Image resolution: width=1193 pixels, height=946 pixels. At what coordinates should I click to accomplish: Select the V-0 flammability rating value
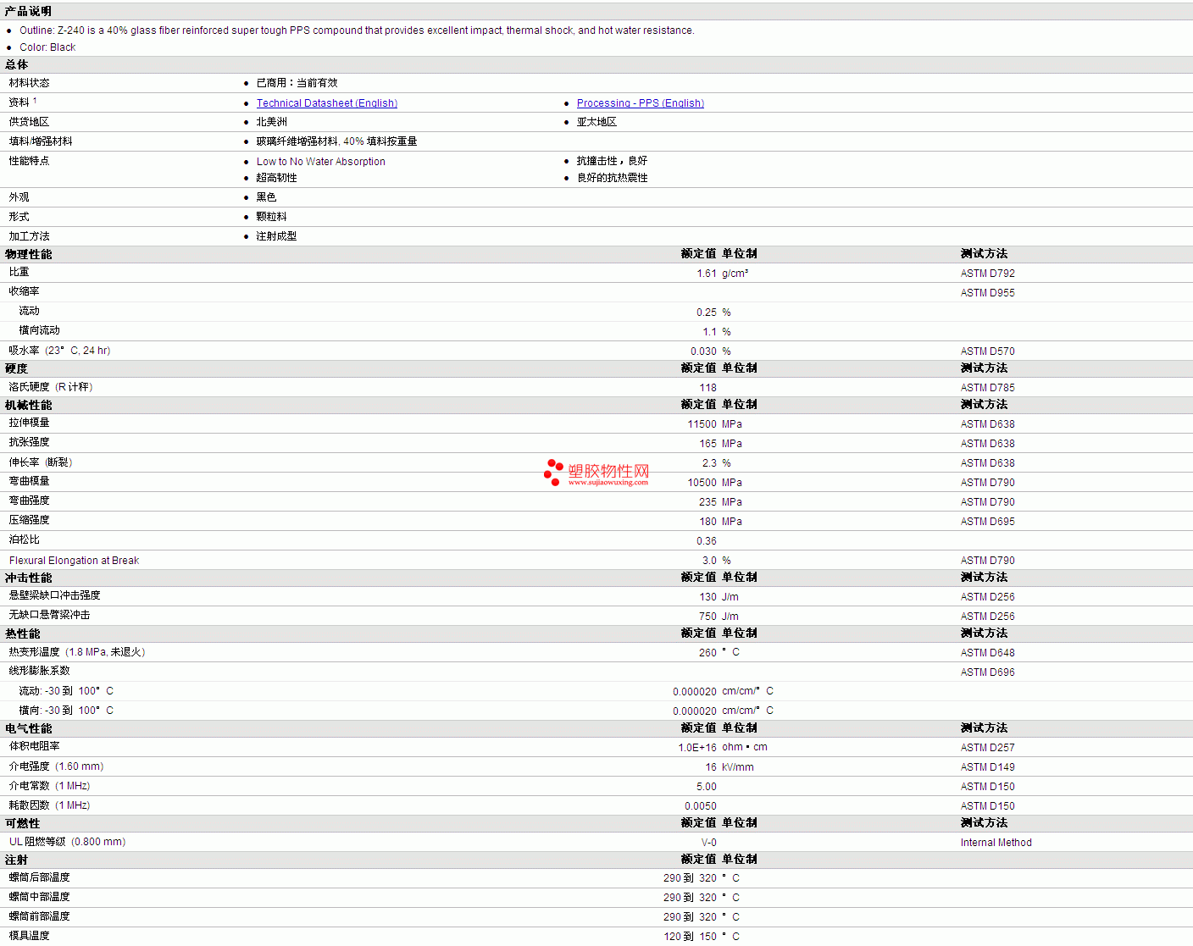pos(708,843)
